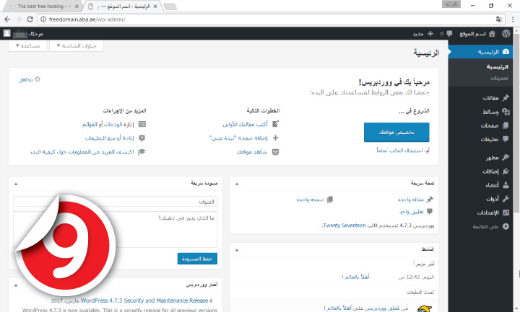
Task: Collapse the WordPress News (أخبار ووردبريس) panel arrow
Action: (x=16, y=285)
